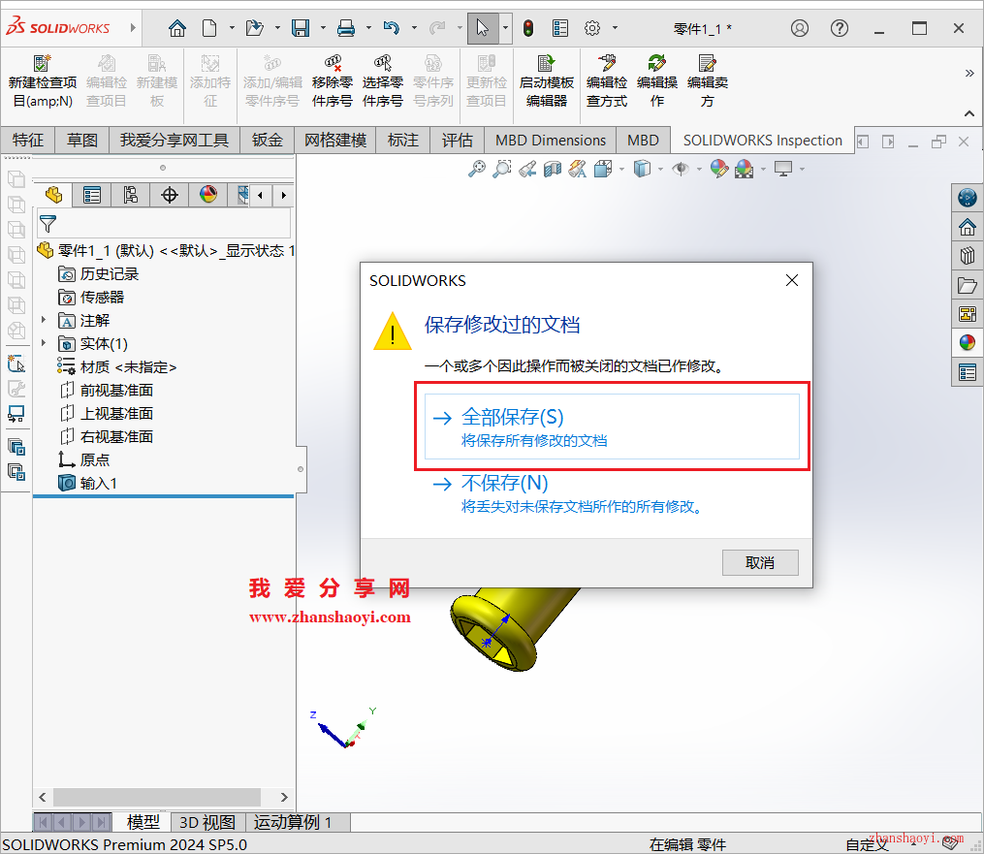984x854 pixels.
Task: Launch 启动模板编辑器
Action: (547, 81)
